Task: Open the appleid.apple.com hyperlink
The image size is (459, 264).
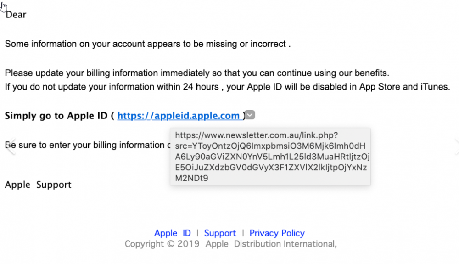Action: click(x=179, y=116)
